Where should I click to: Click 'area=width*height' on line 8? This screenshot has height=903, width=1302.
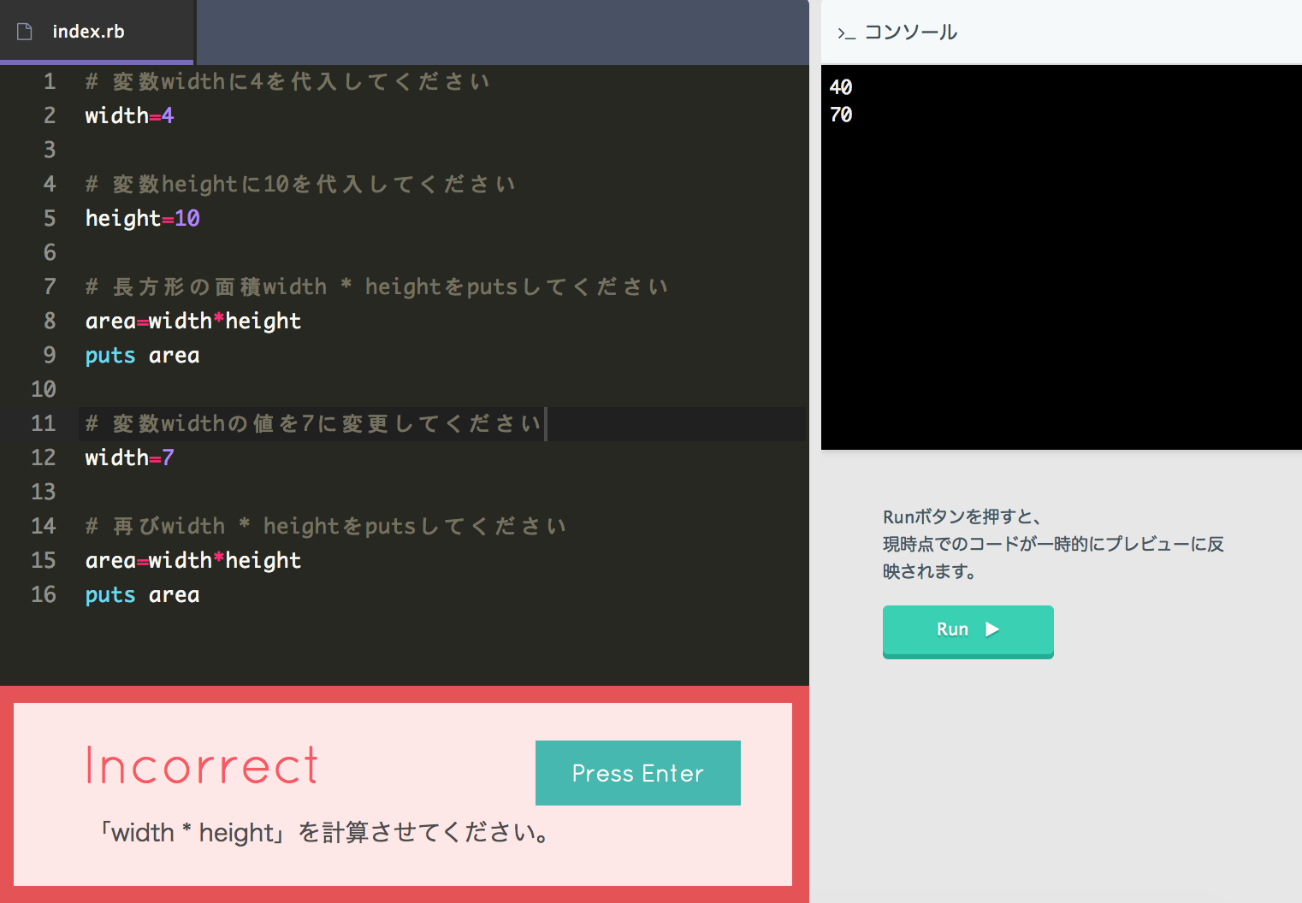192,321
